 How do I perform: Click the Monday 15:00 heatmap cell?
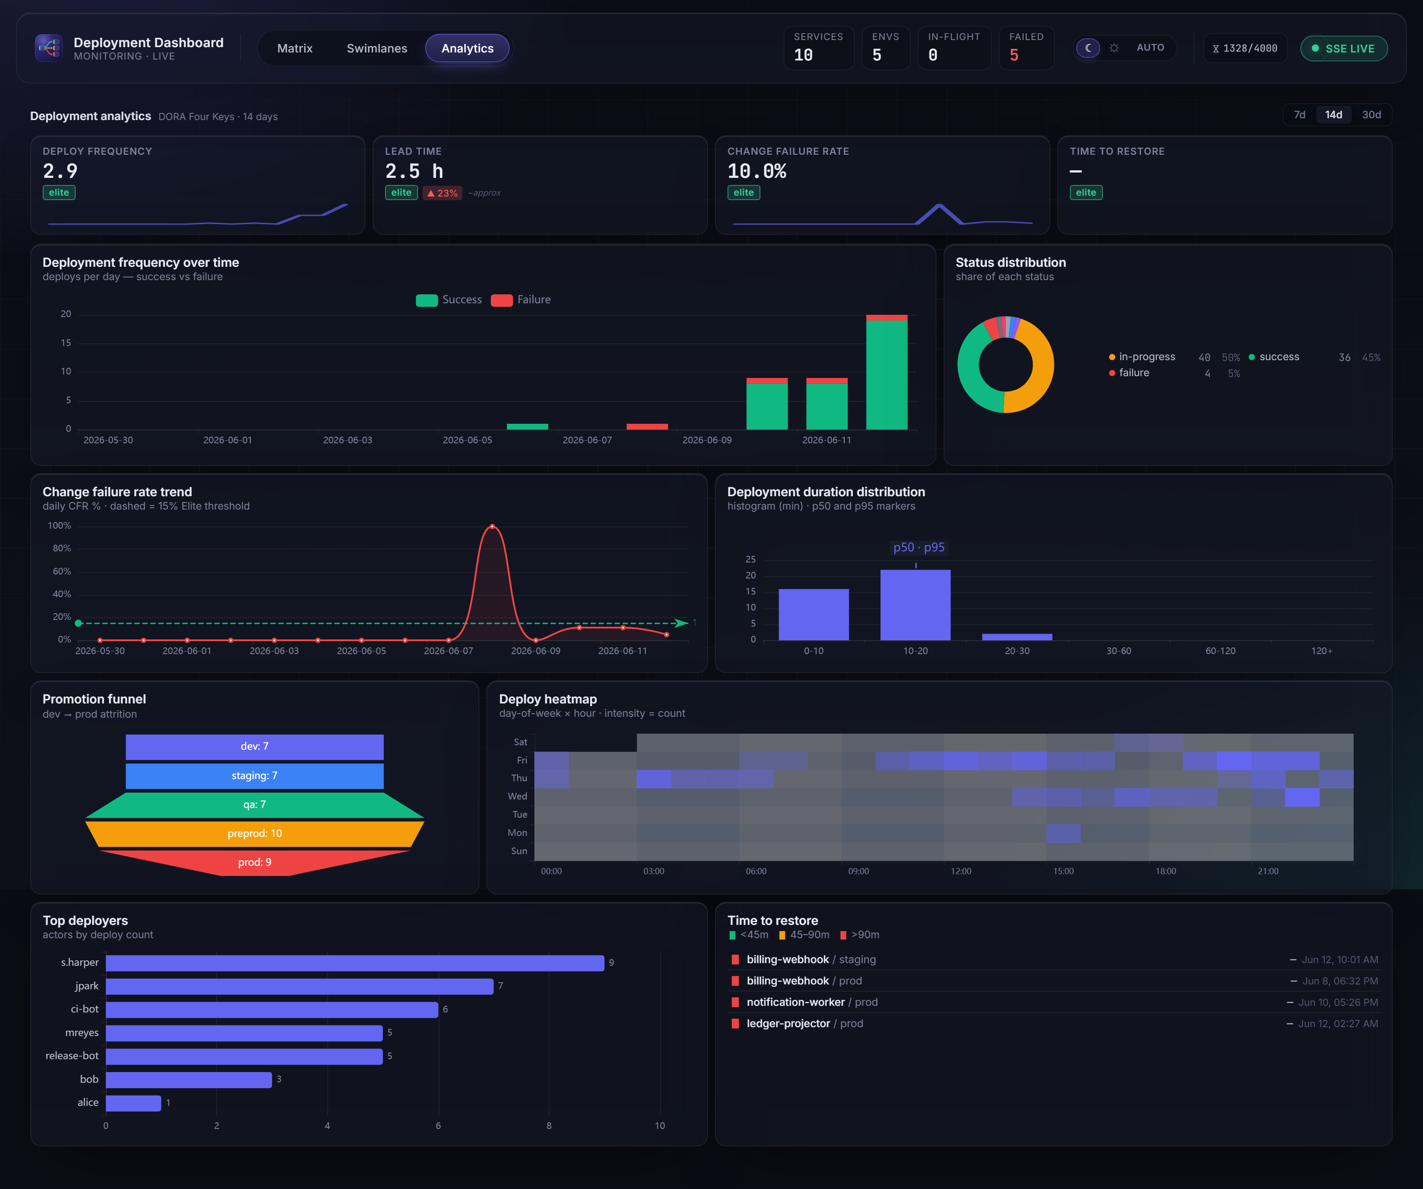pyautogui.click(x=1063, y=833)
